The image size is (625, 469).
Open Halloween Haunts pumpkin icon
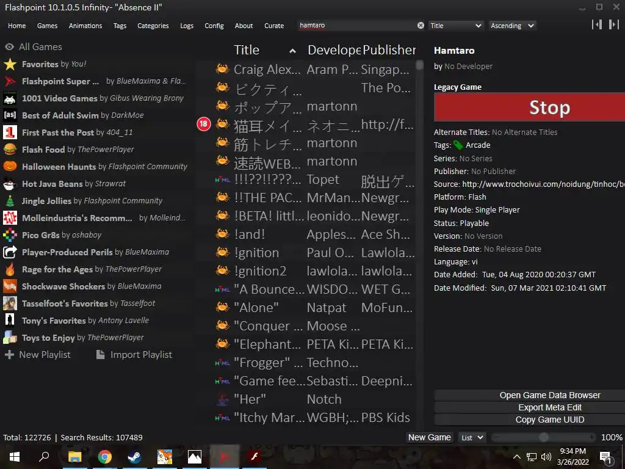coord(10,167)
